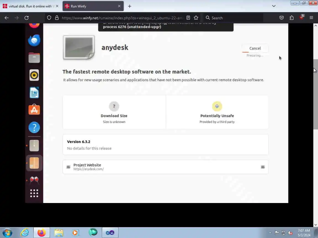The width and height of the screenshot is (318, 238).
Task: Select the Version 6.3.2 release box
Action: tap(166, 145)
